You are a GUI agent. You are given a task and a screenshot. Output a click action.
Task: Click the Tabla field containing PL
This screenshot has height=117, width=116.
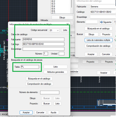coord(30,67)
